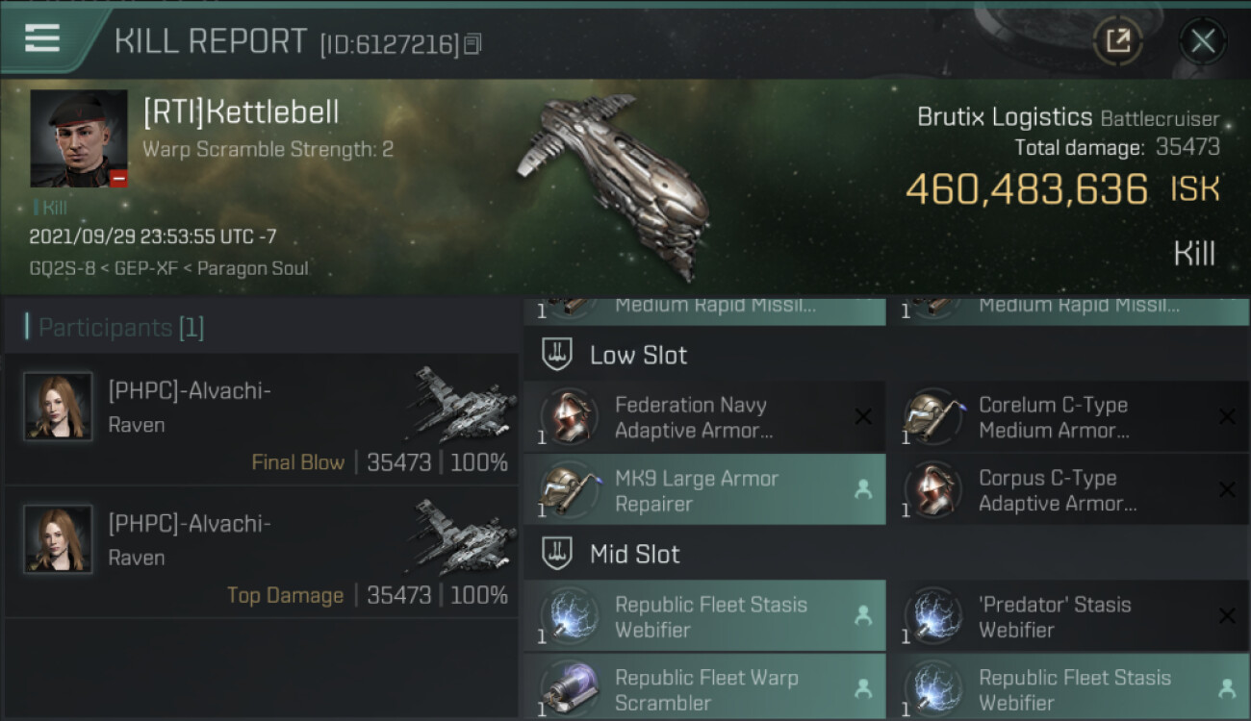Select the MK9 Large Armor Repairer icon
Screen dimensions: 1251x721
click(x=568, y=490)
